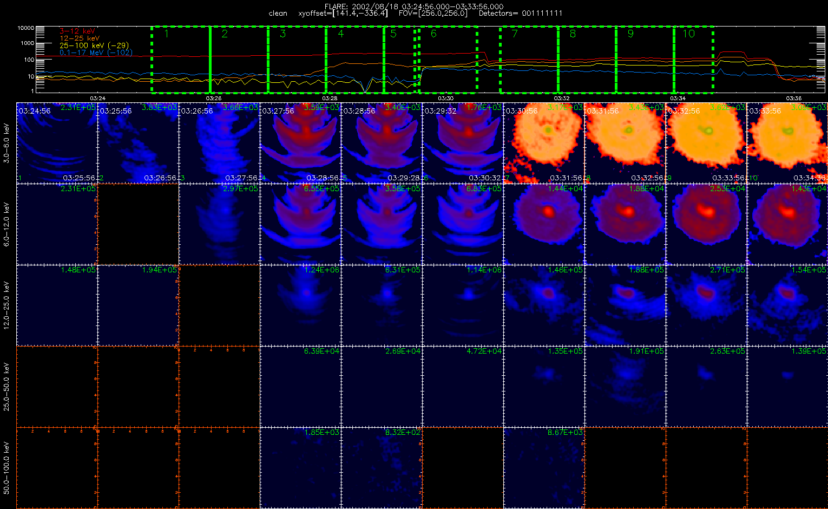Select interval 1 marker in the light curve

167,34
